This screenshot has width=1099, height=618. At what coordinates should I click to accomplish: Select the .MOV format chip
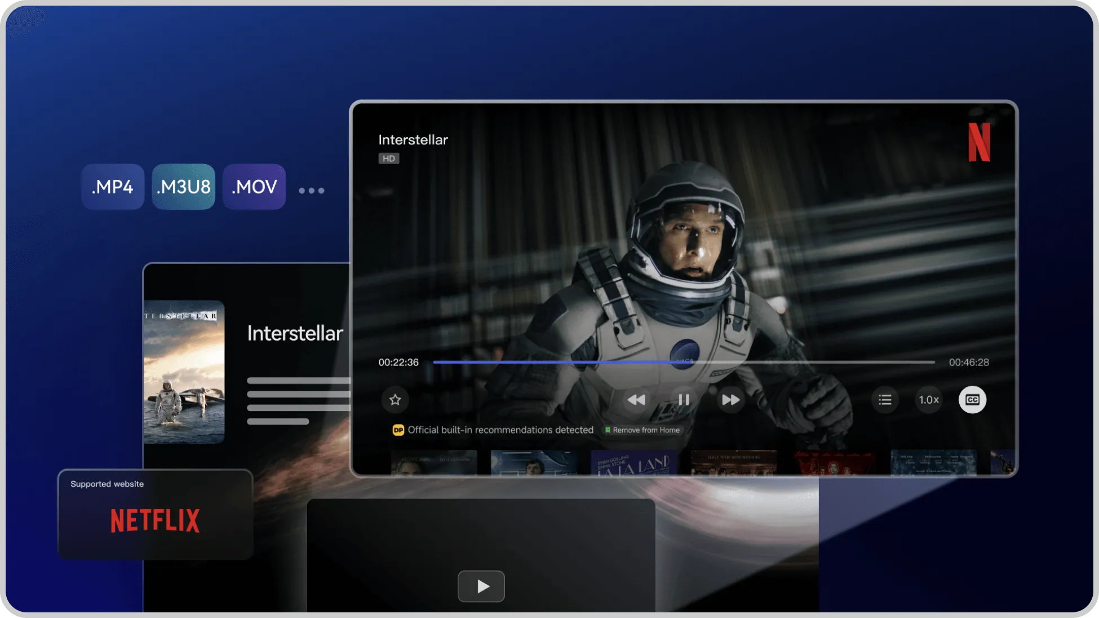click(x=254, y=187)
